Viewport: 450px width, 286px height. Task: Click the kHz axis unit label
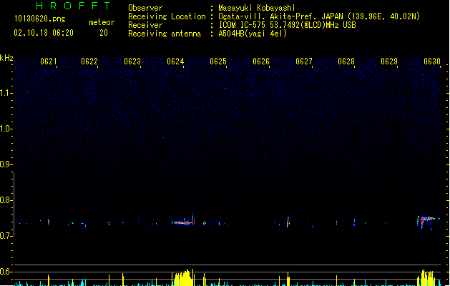point(6,58)
